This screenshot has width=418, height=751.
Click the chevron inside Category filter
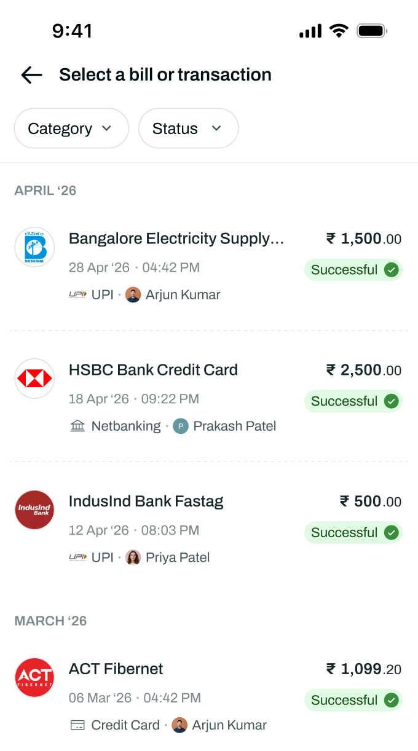point(106,128)
